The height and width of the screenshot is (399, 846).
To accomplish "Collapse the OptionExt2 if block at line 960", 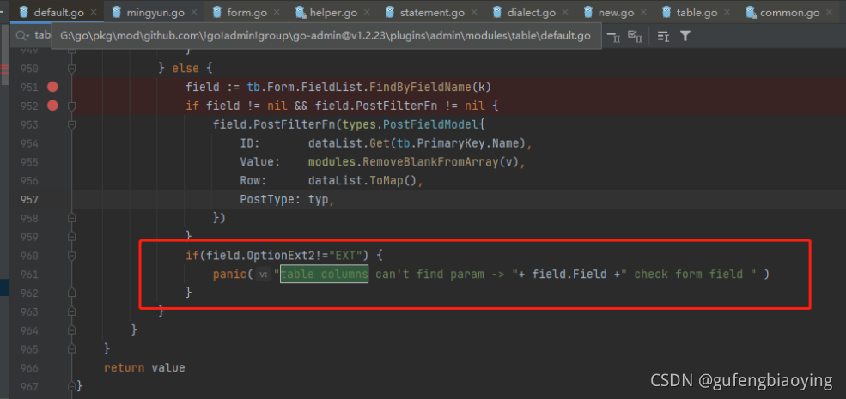I will pos(72,255).
